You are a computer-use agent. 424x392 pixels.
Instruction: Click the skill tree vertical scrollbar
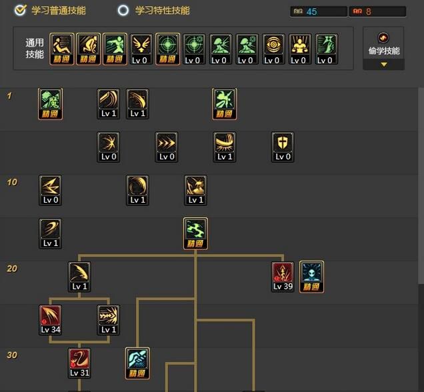point(421,185)
